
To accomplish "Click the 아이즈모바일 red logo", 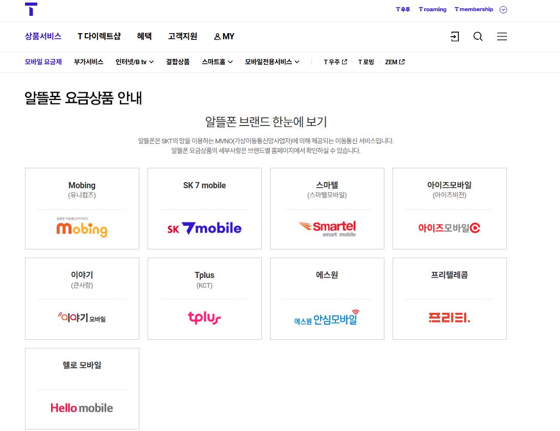I will click(449, 227).
